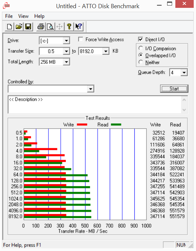Click the Description scrollbar down arrow

(184, 110)
